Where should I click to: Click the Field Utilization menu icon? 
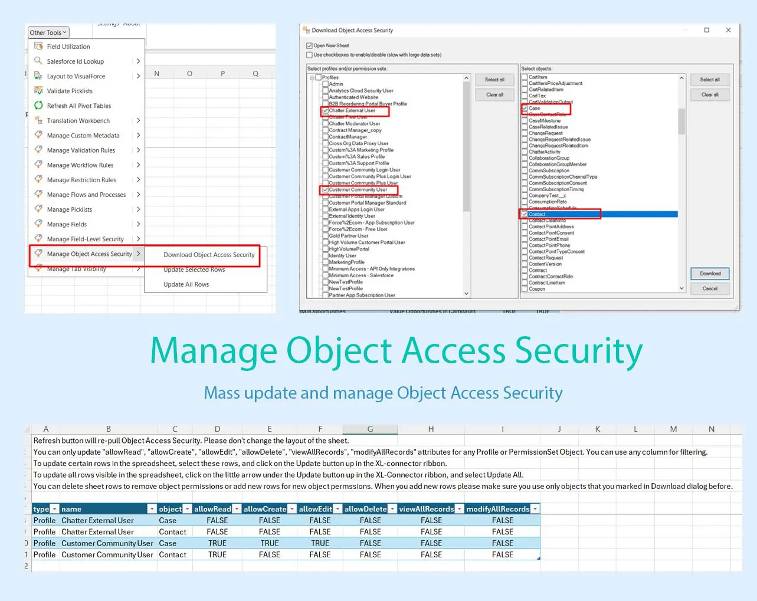coord(38,47)
